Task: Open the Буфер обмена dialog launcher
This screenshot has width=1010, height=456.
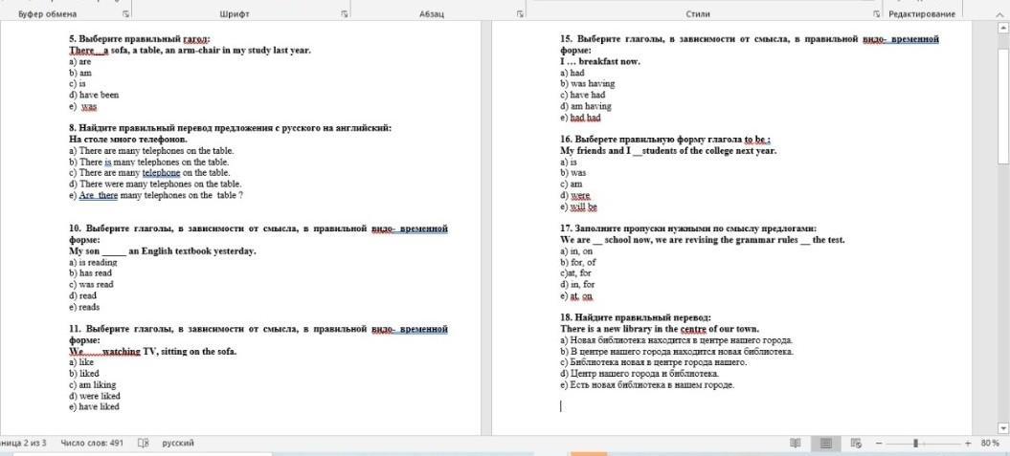Action: (126, 14)
